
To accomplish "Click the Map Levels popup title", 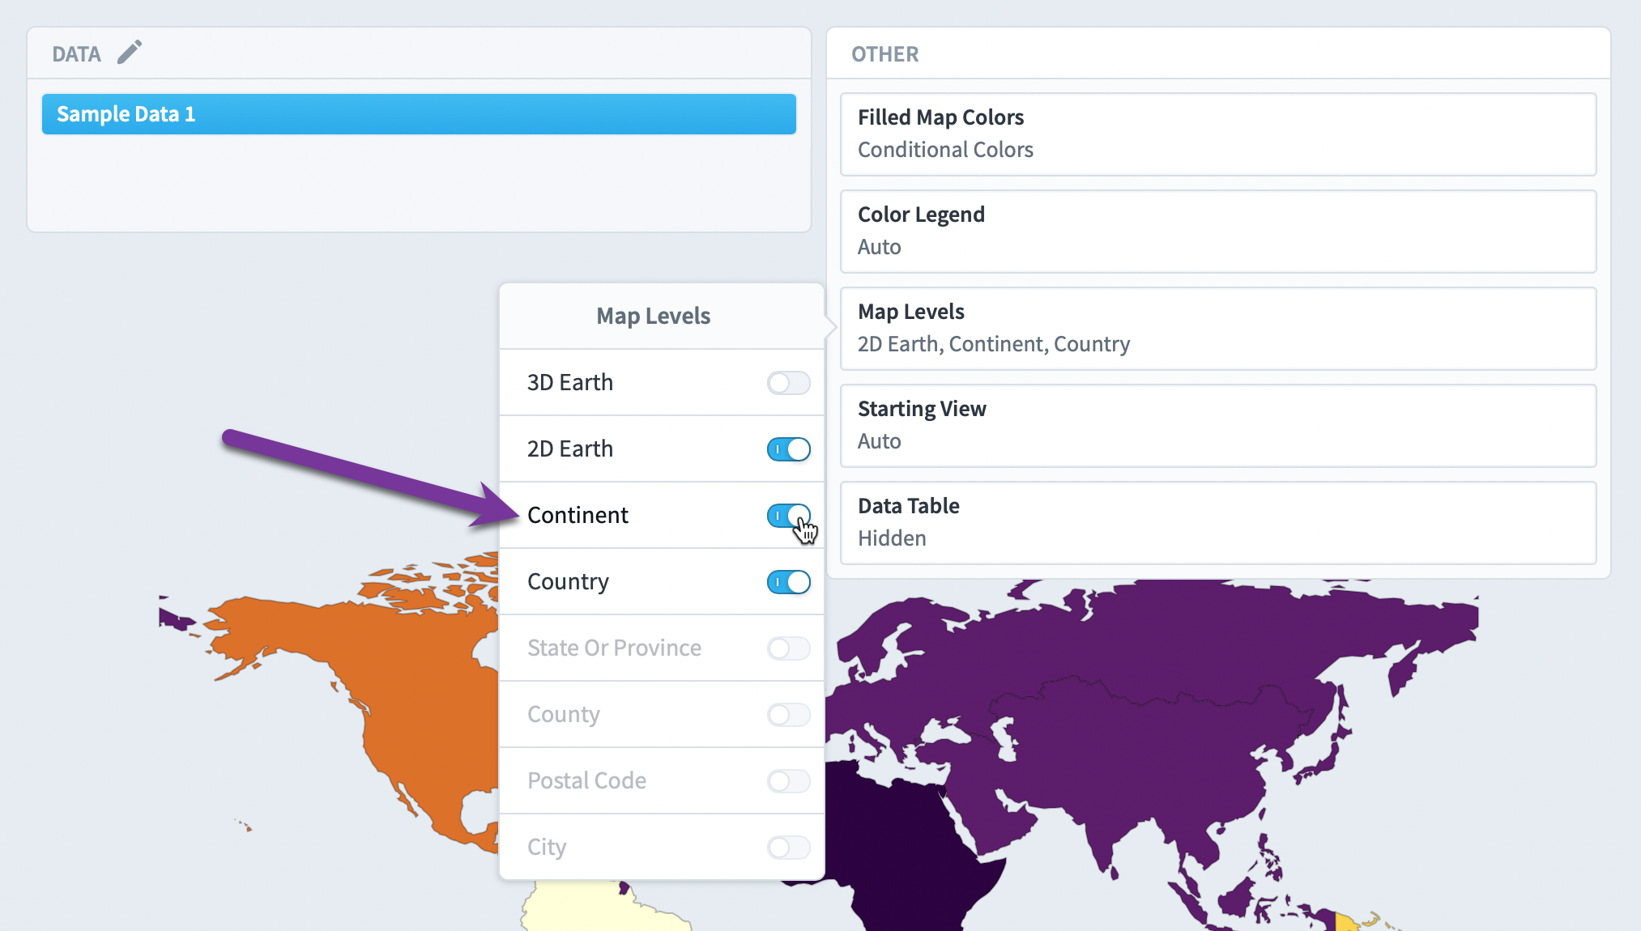I will pos(653,316).
